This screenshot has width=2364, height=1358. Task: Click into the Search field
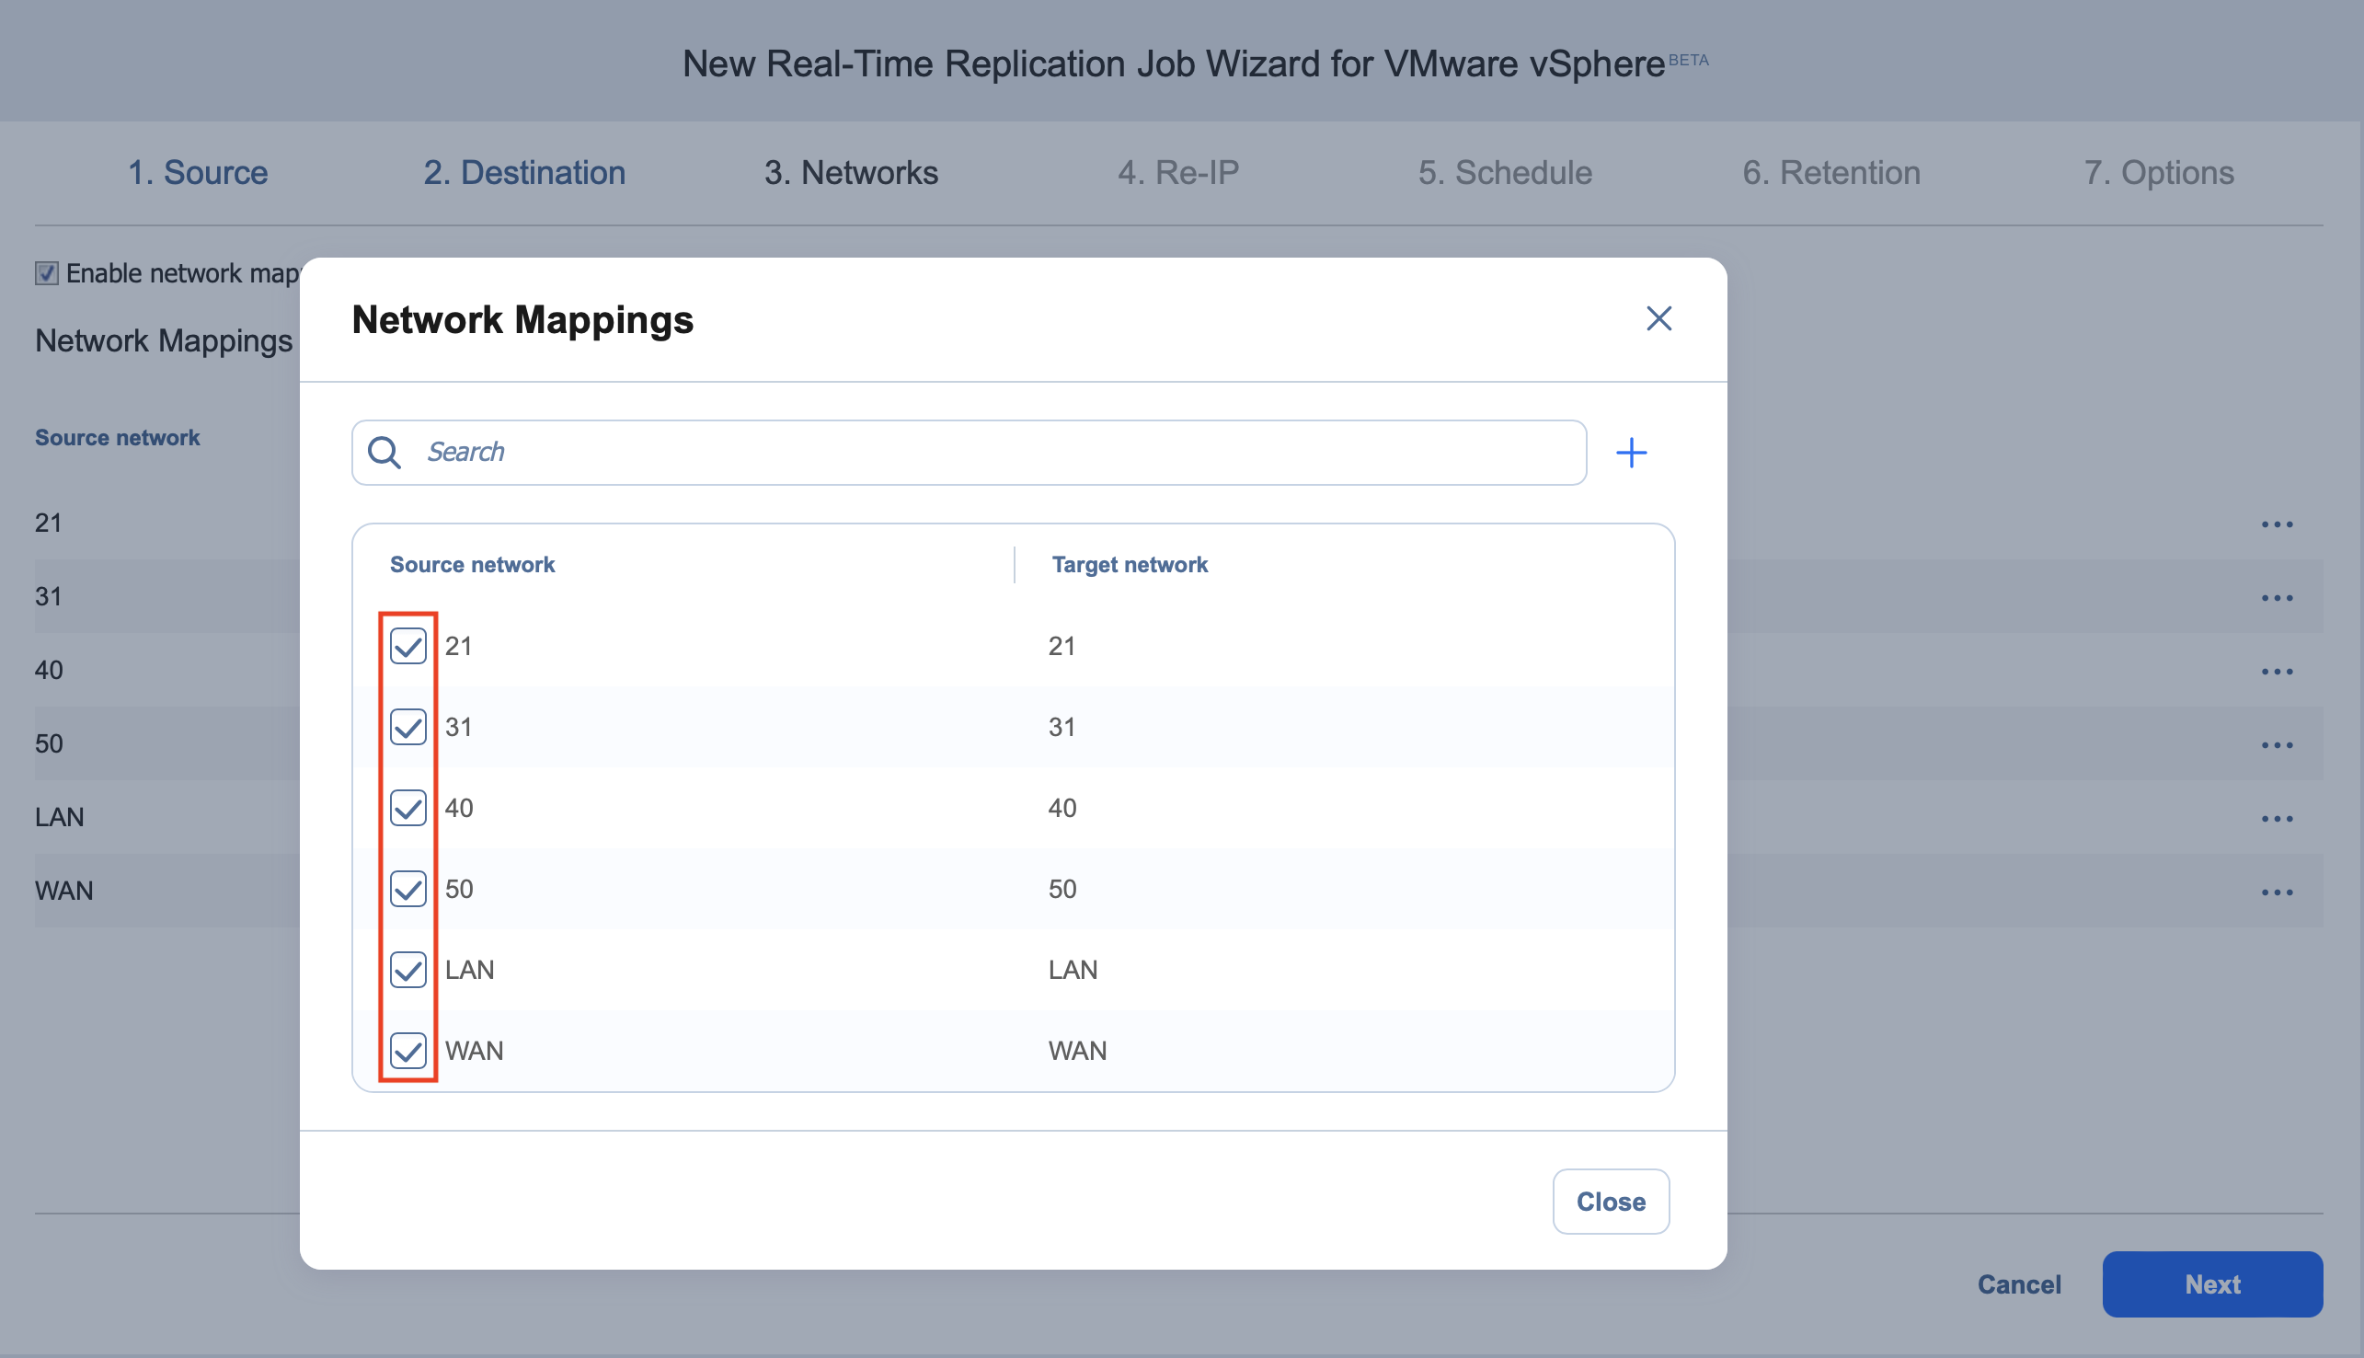point(969,454)
